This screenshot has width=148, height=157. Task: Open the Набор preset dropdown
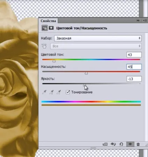(x=98, y=38)
